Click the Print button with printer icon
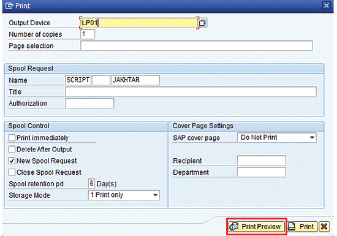Image resolution: width=337 pixels, height=236 pixels. (302, 227)
